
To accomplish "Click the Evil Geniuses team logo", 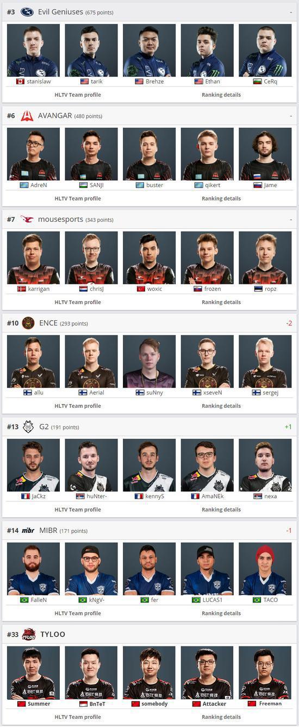I will pyautogui.click(x=27, y=12).
